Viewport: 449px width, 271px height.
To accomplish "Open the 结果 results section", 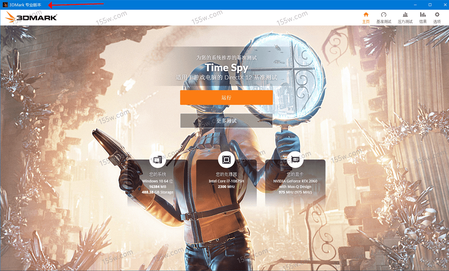I will pyautogui.click(x=423, y=18).
